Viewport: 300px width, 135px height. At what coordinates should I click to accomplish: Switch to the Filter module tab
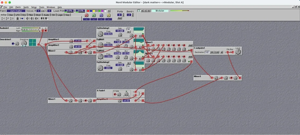[31, 15]
